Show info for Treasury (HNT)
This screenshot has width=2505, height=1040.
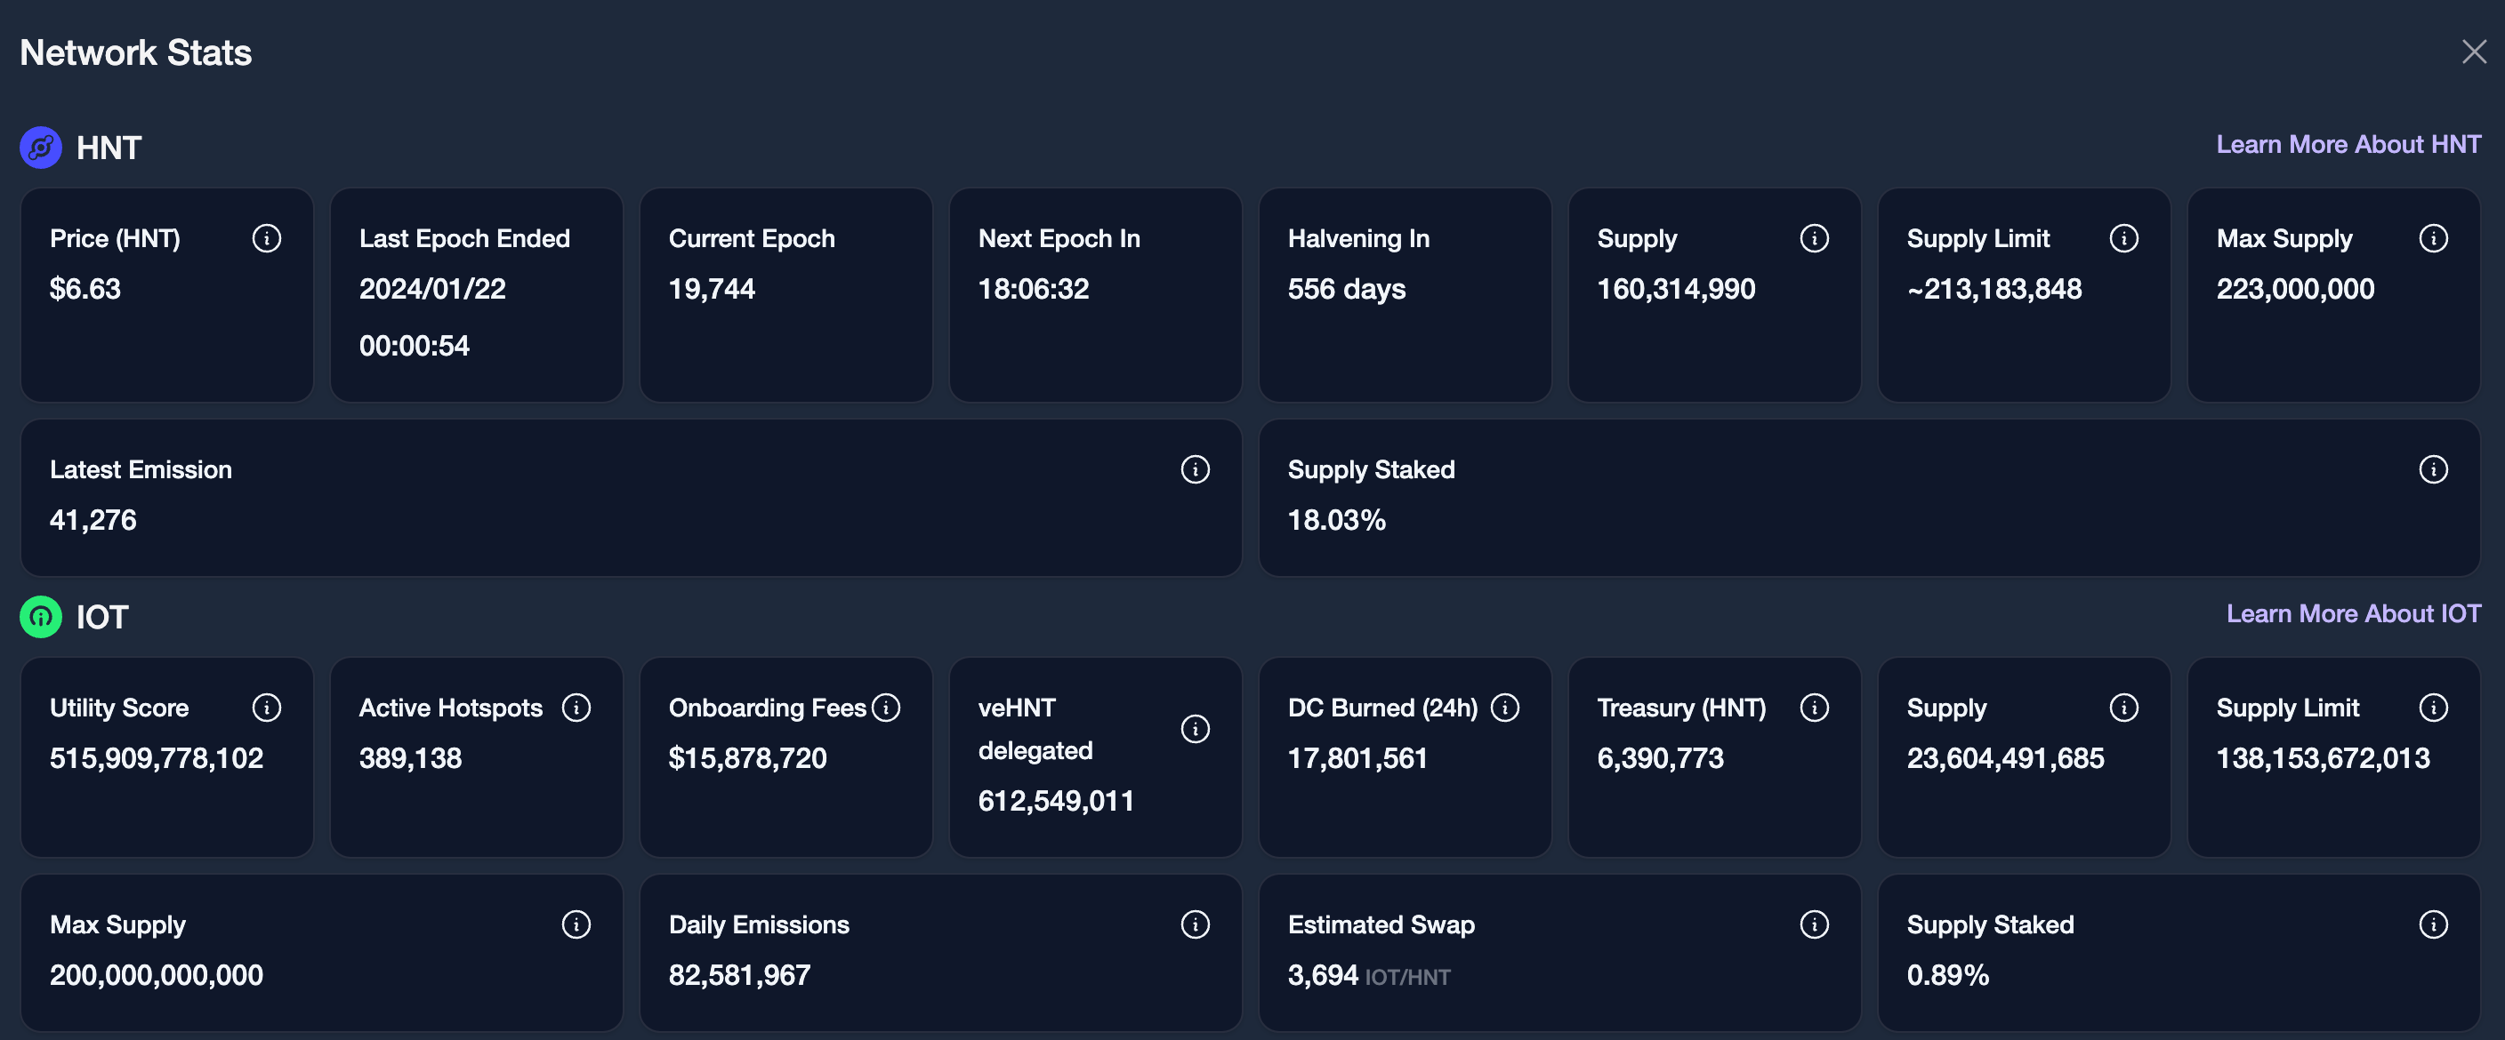(x=1814, y=708)
